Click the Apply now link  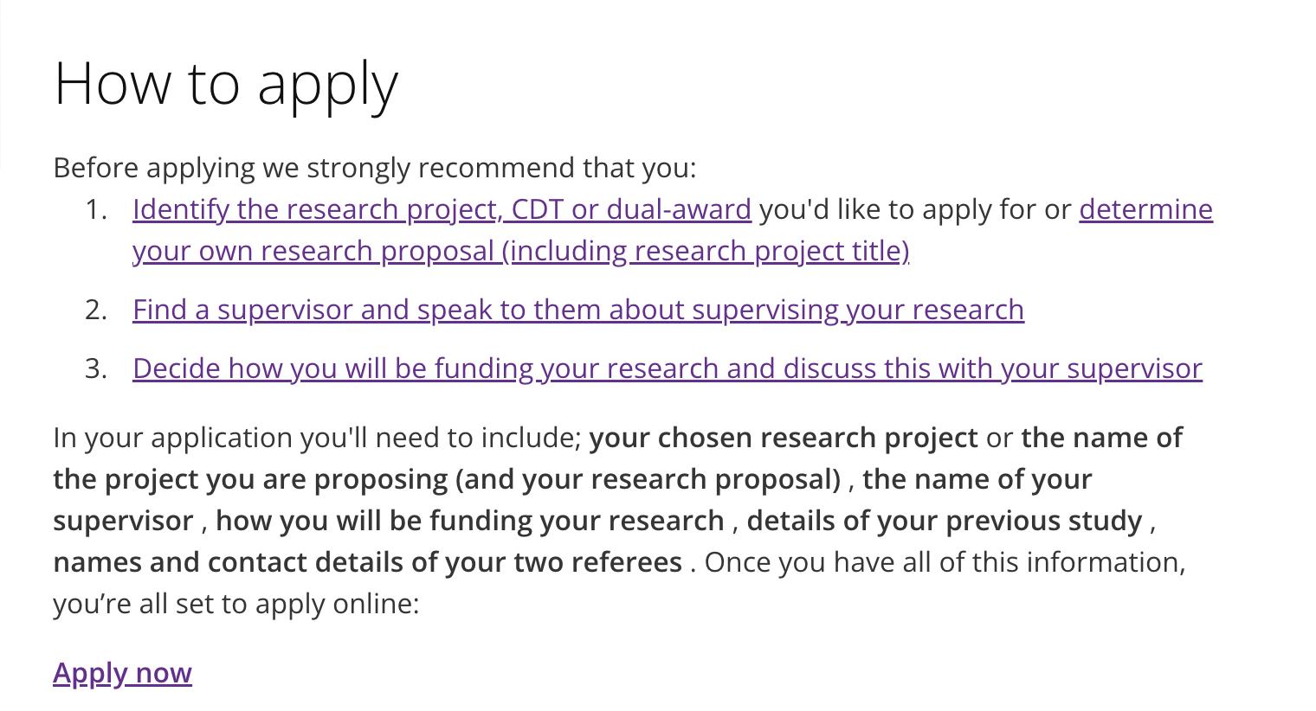click(122, 674)
